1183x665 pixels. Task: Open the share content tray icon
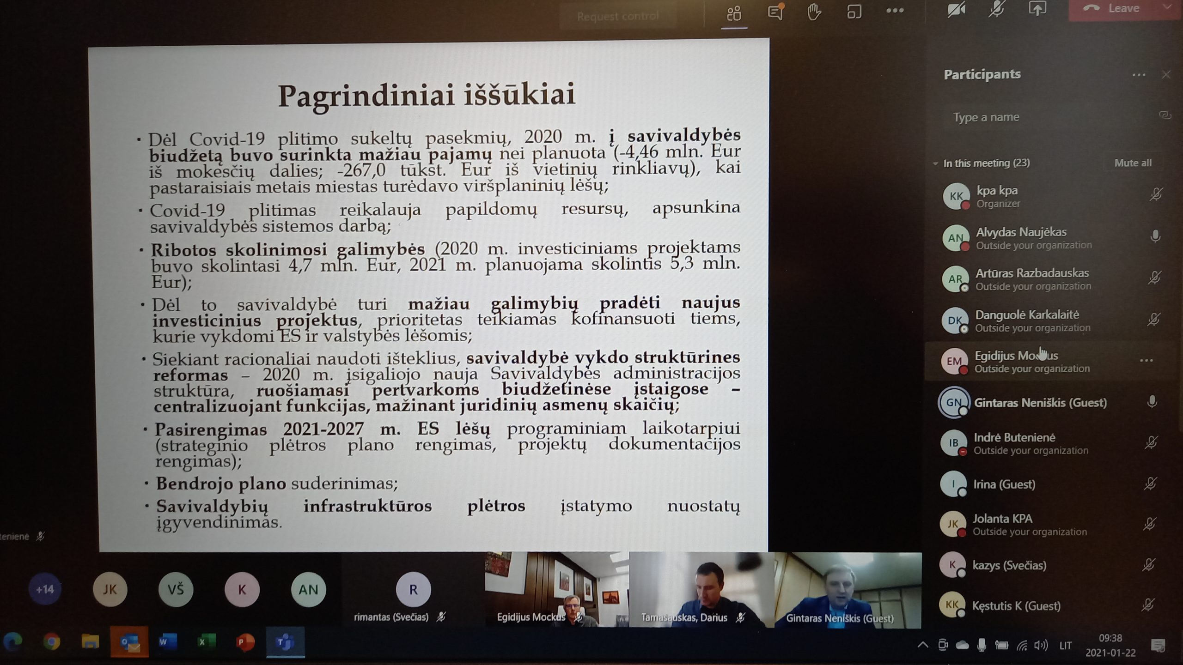[x=1037, y=9]
